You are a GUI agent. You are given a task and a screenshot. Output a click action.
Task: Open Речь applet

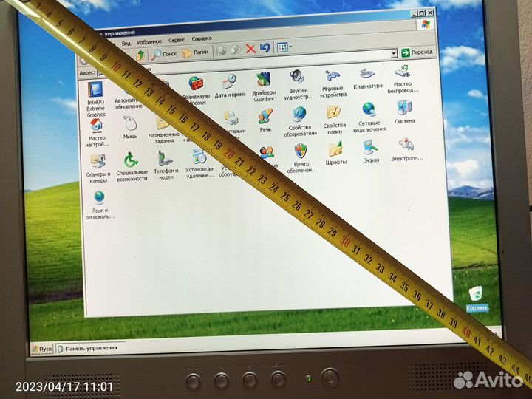point(265,120)
